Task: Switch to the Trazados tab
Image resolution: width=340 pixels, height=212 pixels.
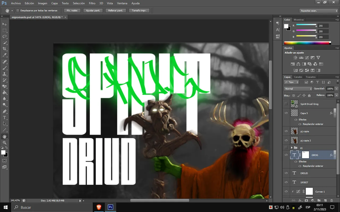Action: 311,77
